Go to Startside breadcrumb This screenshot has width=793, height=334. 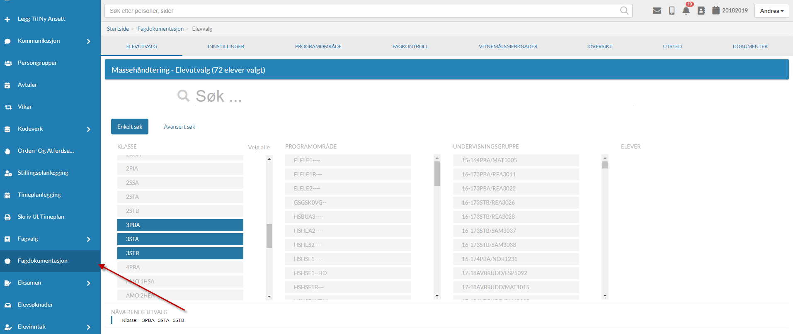pos(118,29)
